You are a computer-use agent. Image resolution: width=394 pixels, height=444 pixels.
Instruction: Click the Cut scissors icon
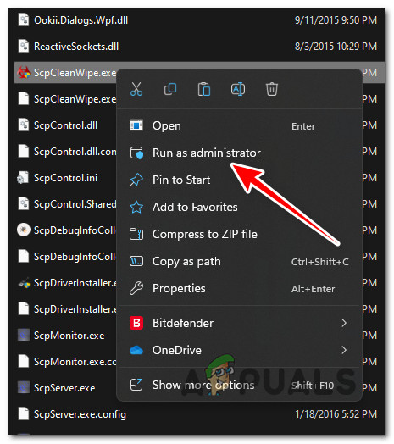pyautogui.click(x=136, y=89)
